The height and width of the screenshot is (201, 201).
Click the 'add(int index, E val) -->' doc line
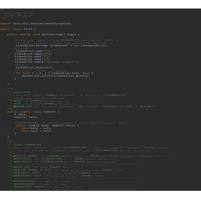click(67, 170)
